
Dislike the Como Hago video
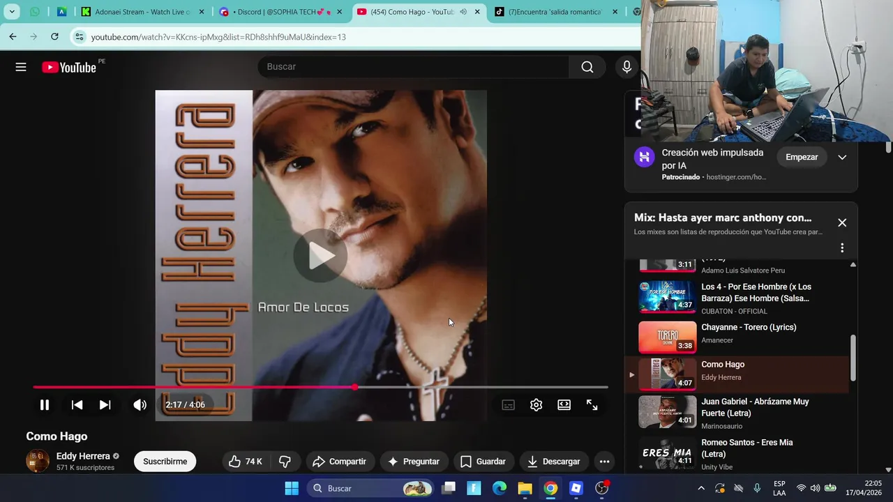click(x=285, y=462)
